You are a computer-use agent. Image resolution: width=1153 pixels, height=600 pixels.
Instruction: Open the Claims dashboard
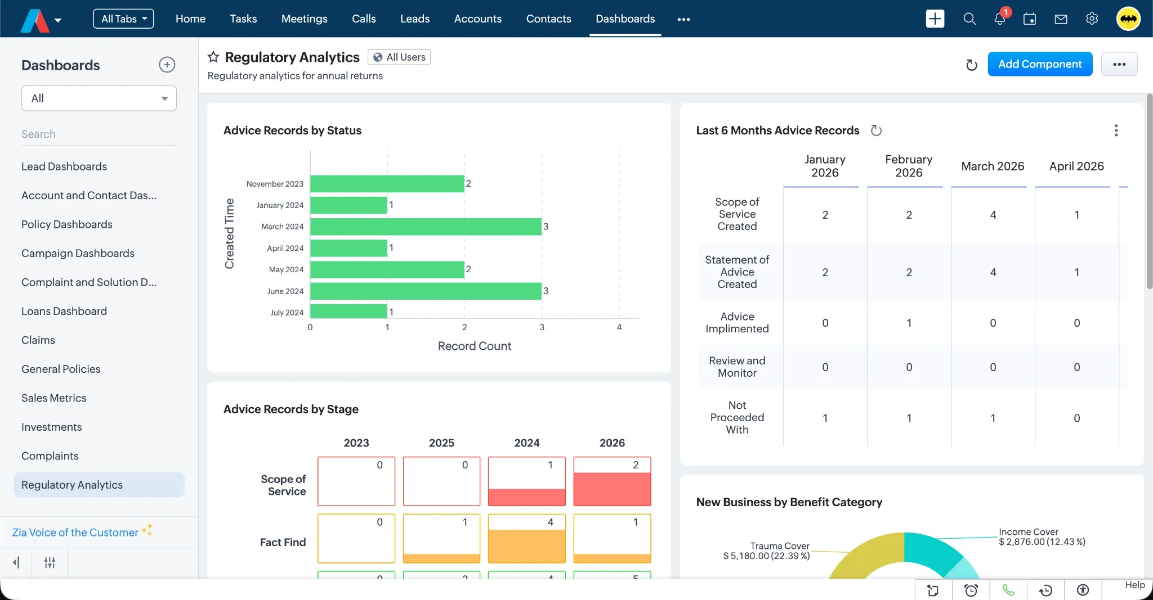[38, 340]
